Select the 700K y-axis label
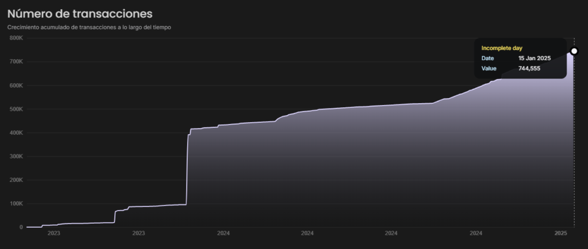The width and height of the screenshot is (588, 249). [x=16, y=61]
